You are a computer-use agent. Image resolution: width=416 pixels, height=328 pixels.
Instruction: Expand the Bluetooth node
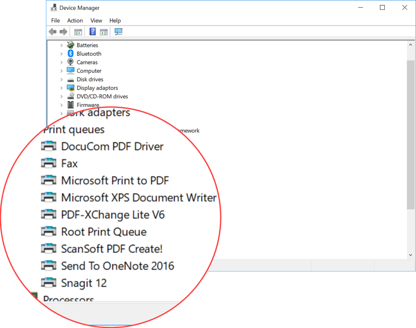[61, 54]
